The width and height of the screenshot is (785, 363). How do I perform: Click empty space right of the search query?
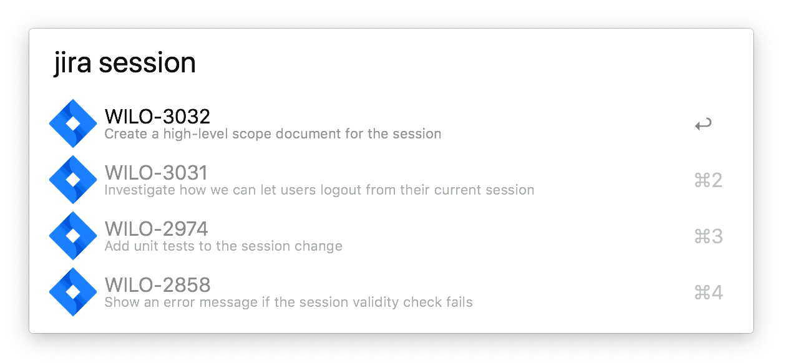[468, 62]
